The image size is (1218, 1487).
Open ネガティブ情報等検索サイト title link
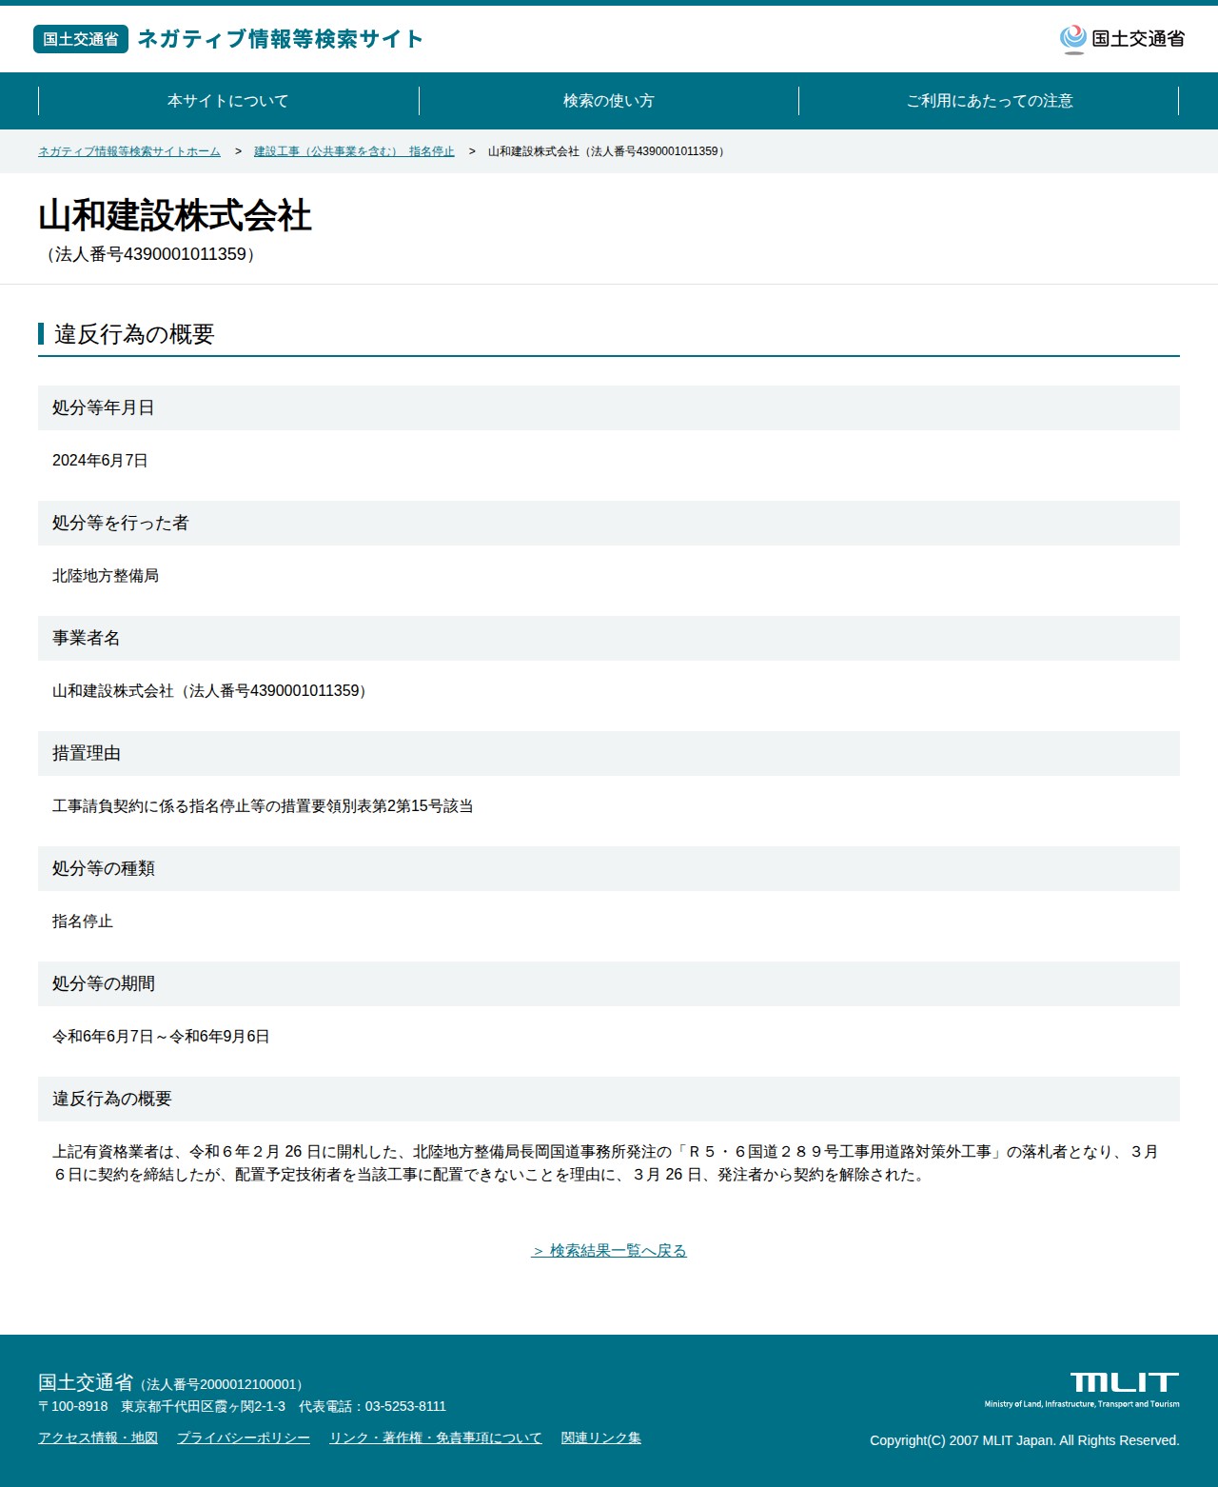point(281,39)
